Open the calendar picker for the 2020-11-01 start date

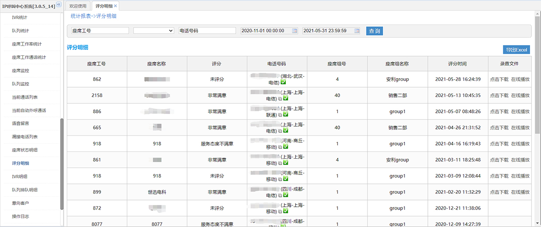tap(294, 31)
